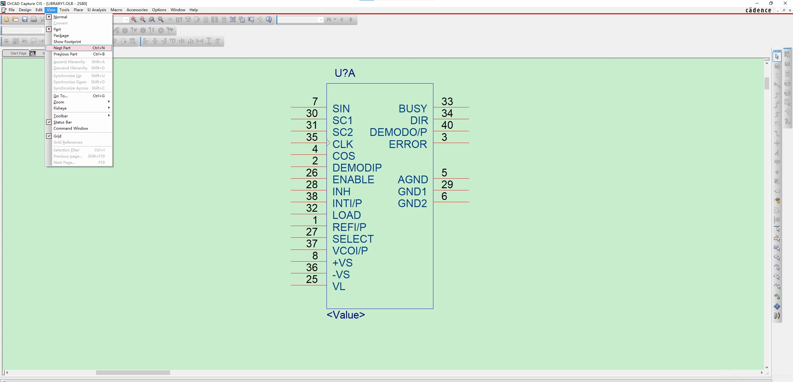Click Next Part menu entry
This screenshot has height=382, width=793.
coord(62,48)
